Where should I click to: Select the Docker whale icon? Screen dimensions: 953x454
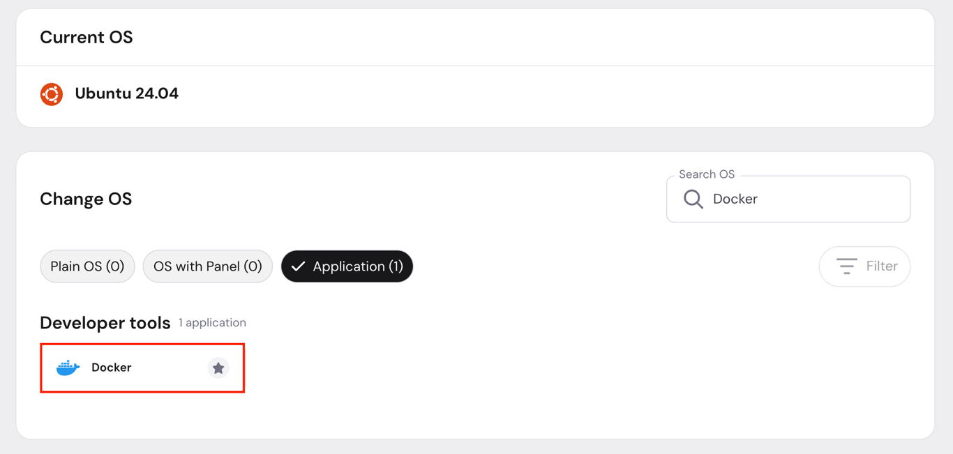tap(68, 368)
